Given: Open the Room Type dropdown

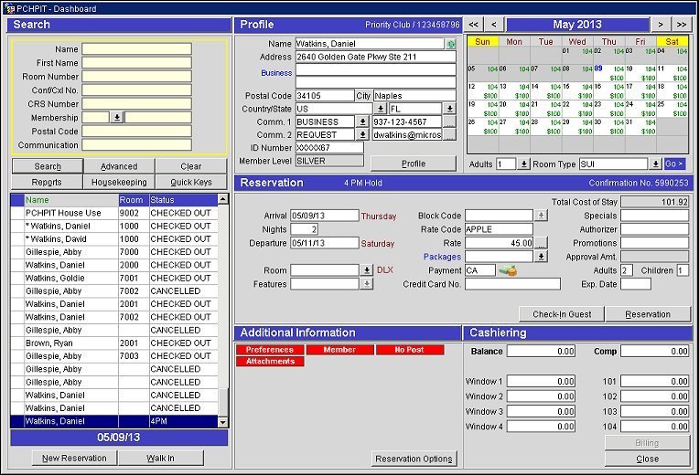Looking at the screenshot, I should (x=655, y=164).
